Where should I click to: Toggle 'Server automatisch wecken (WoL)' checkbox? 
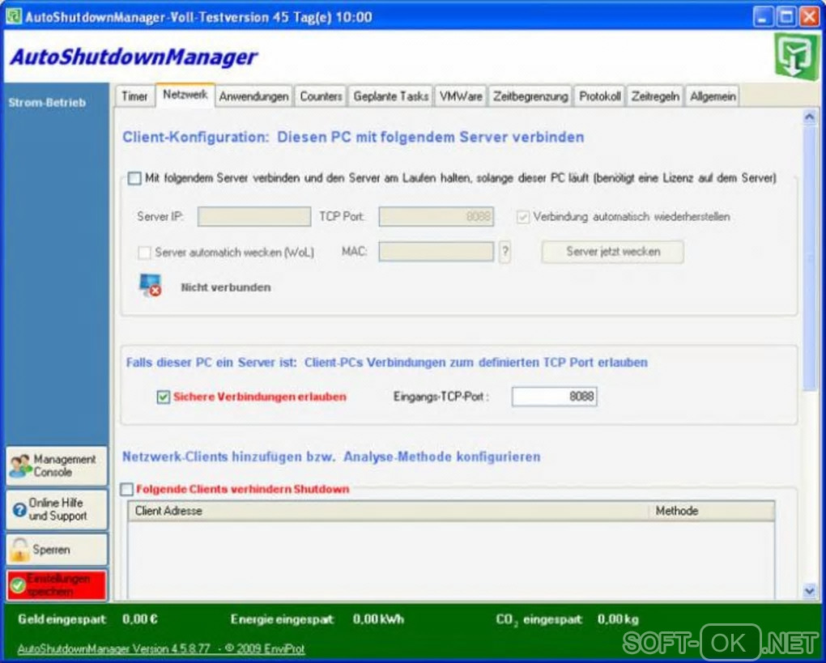(x=144, y=253)
